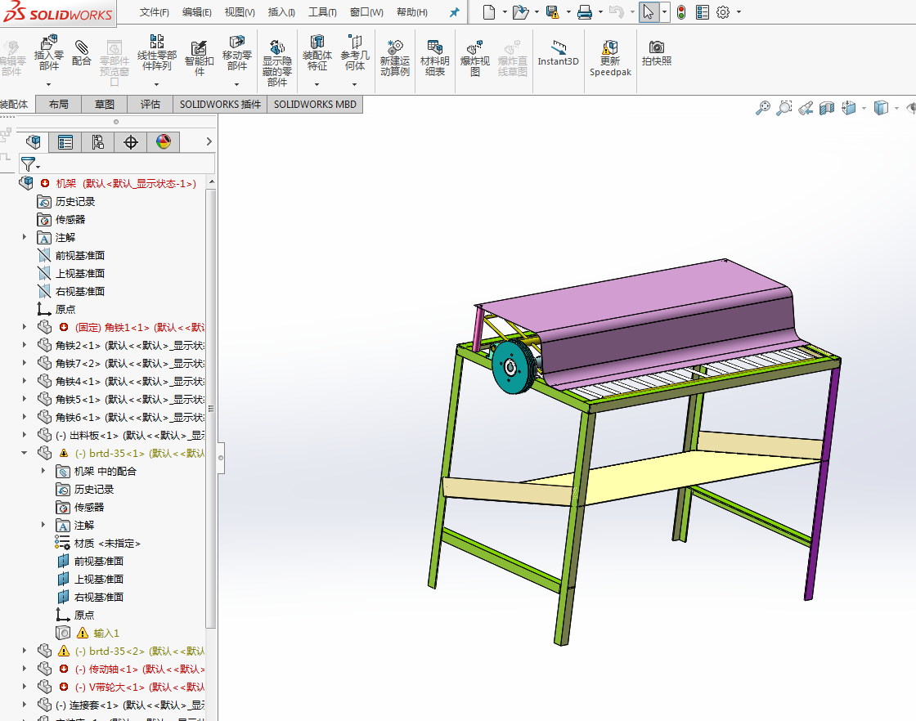
Task: Click the Rebuild traffic light icon
Action: tap(681, 11)
